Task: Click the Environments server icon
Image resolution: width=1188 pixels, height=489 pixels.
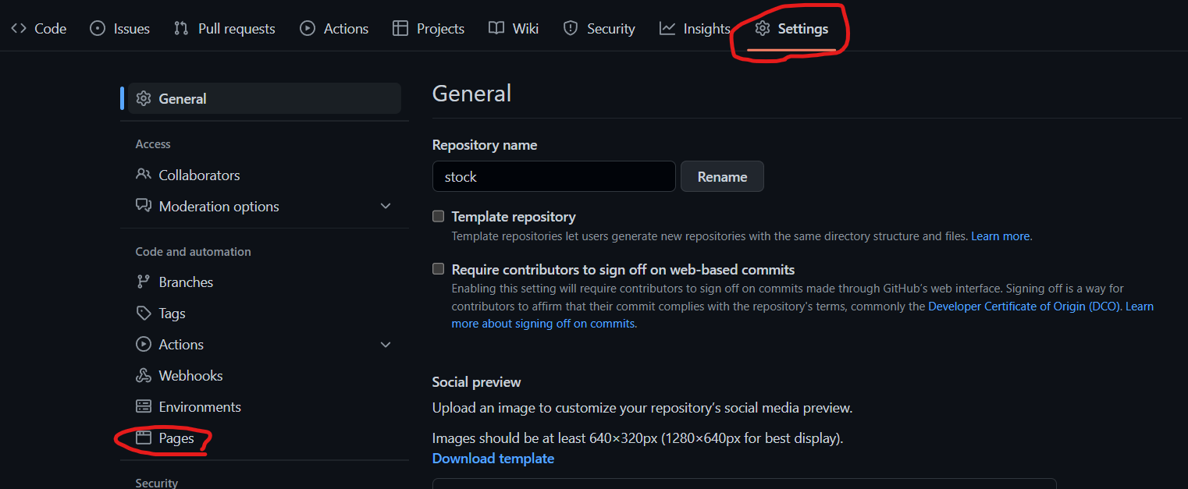Action: tap(144, 407)
